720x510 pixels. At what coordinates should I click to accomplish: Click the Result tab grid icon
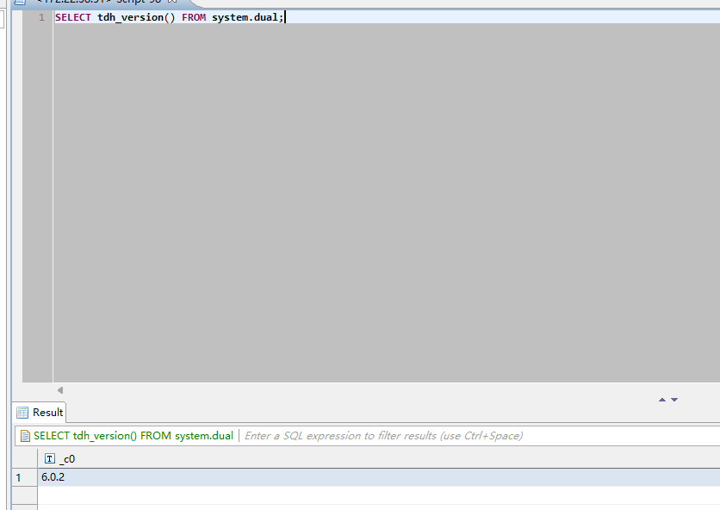(23, 413)
